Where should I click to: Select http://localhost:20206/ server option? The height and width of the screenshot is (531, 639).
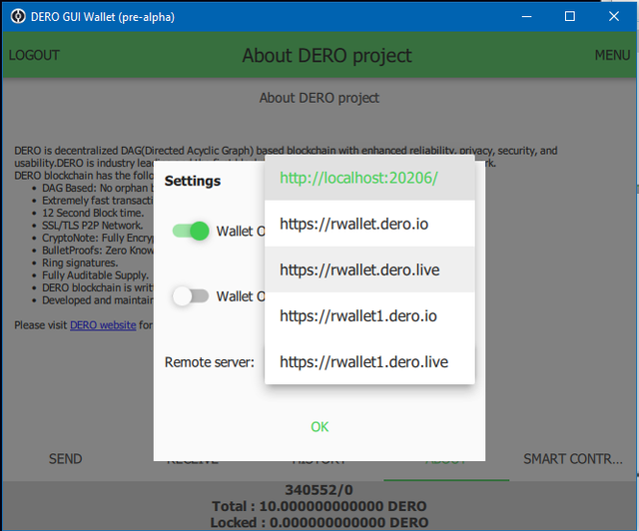pos(369,178)
